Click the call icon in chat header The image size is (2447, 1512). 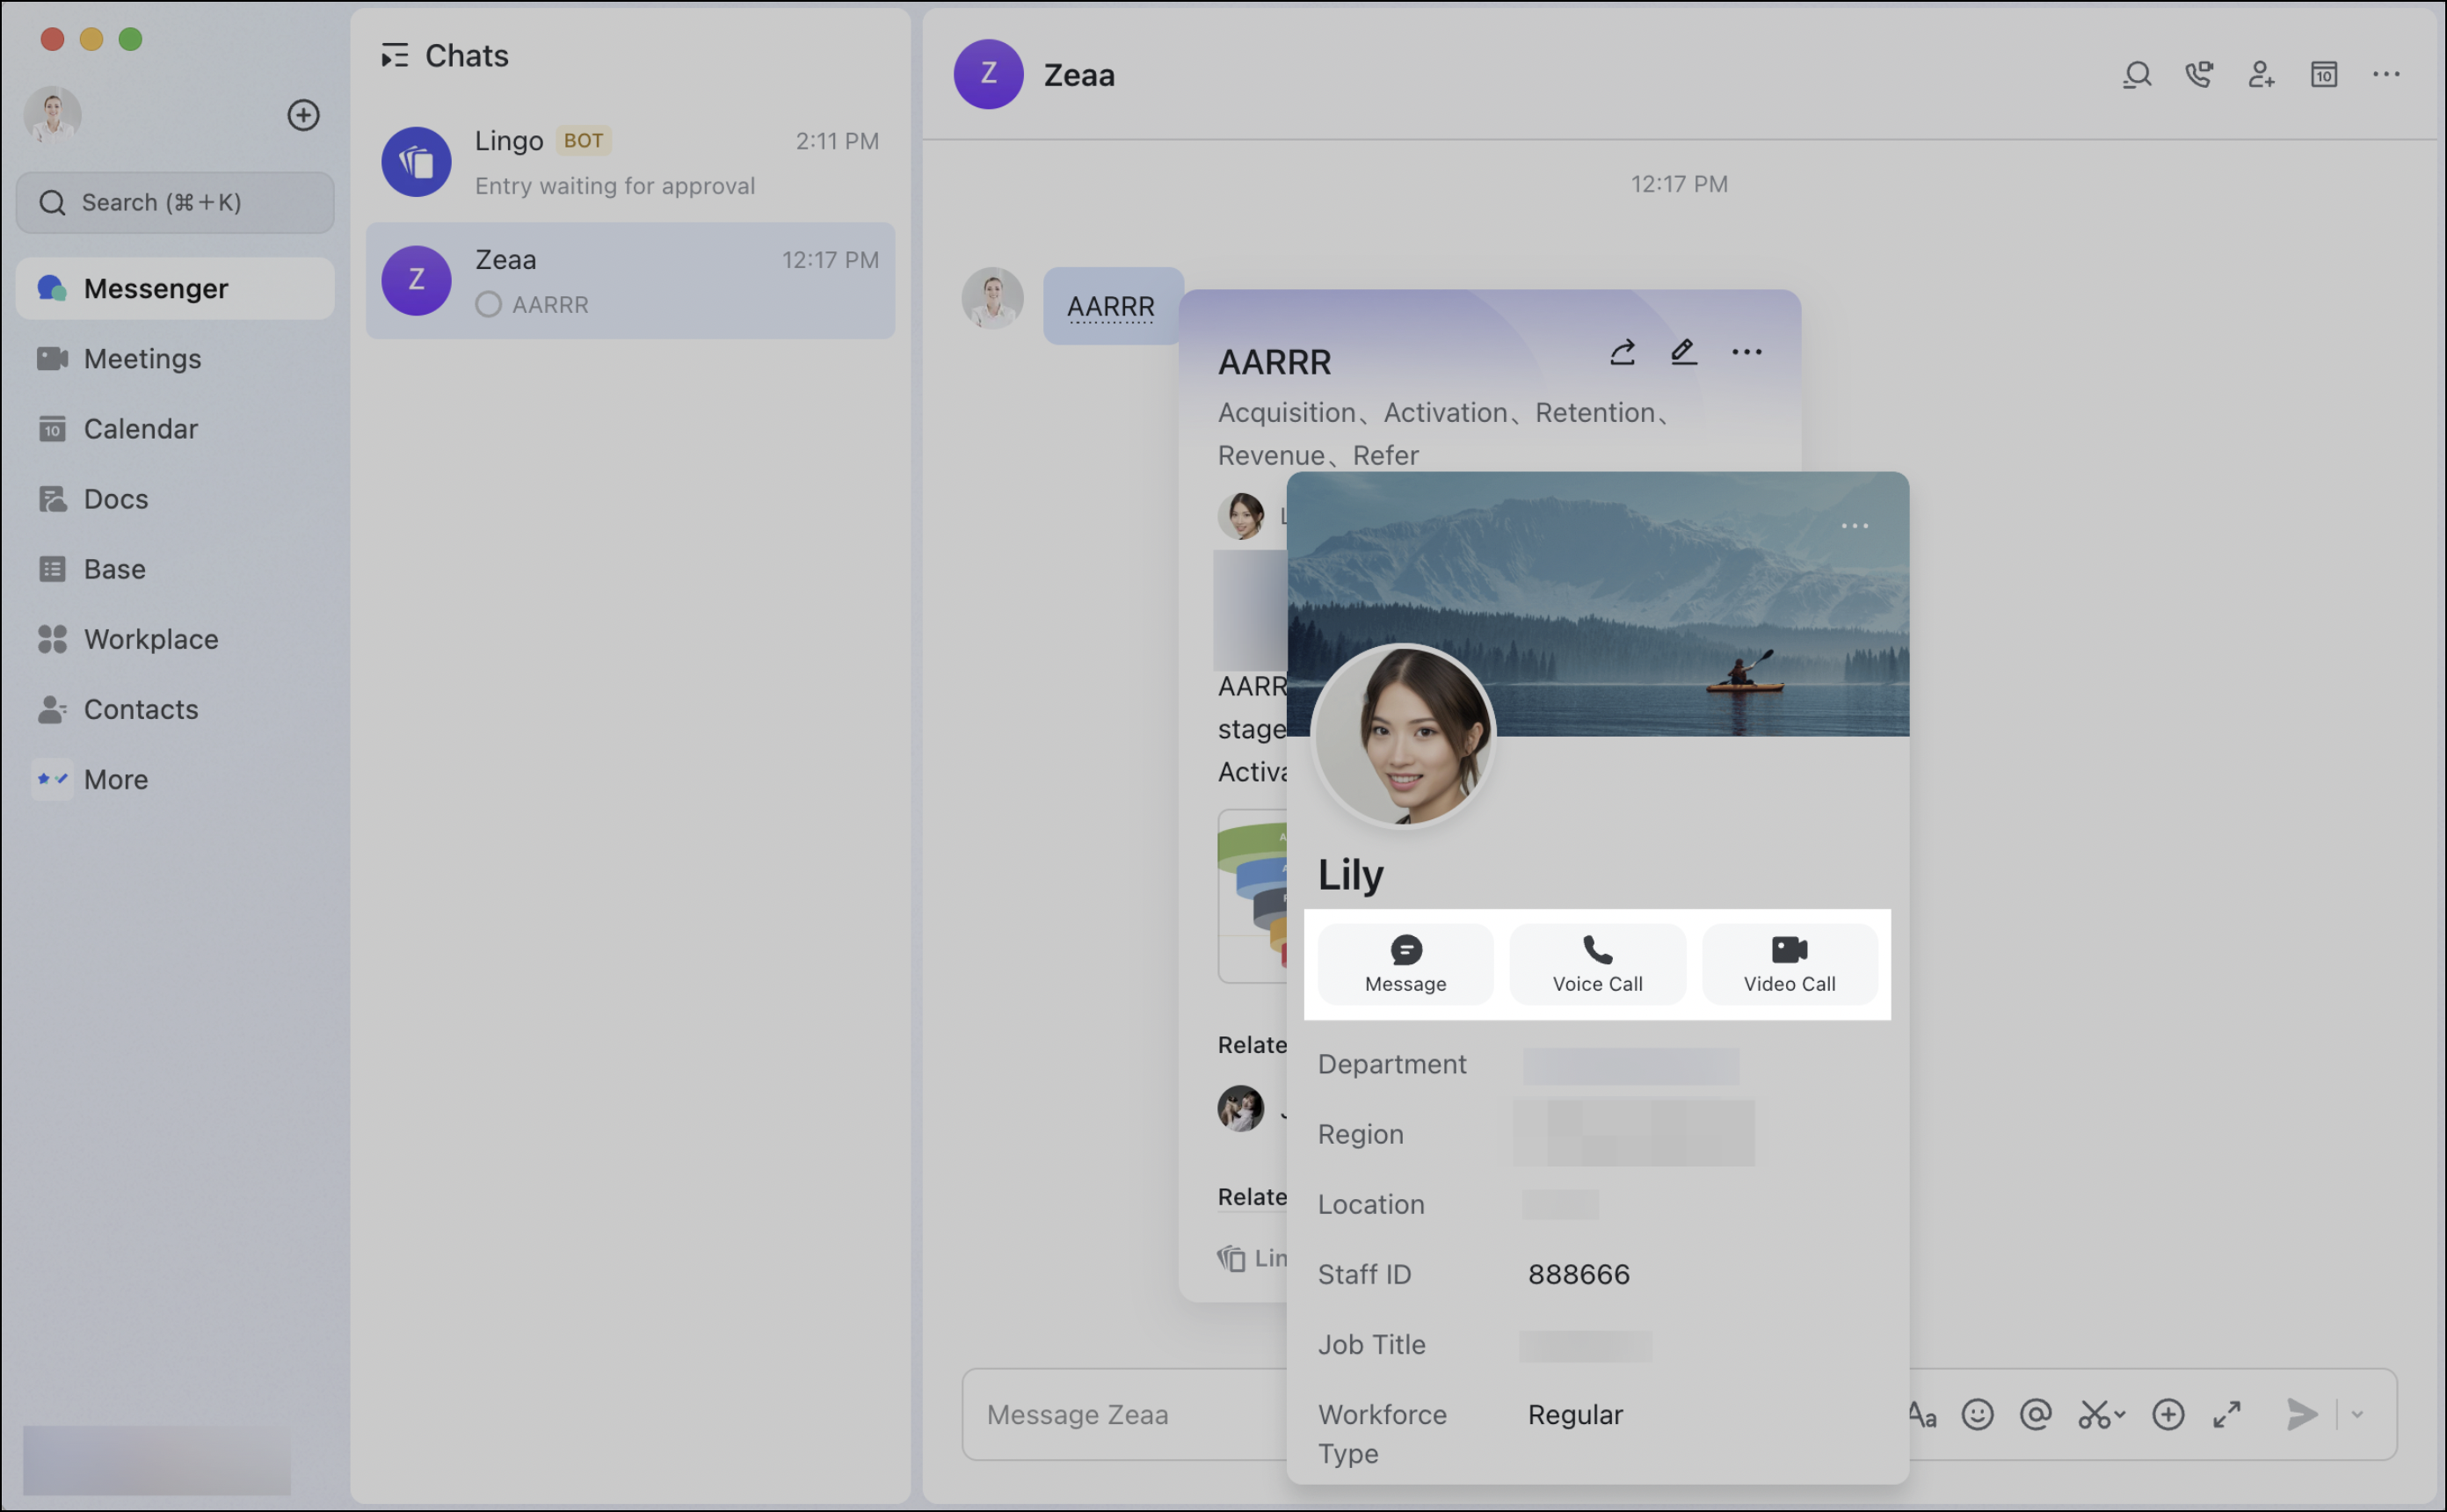2198,75
